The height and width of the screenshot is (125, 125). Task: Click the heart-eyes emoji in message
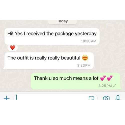[x=85, y=58]
